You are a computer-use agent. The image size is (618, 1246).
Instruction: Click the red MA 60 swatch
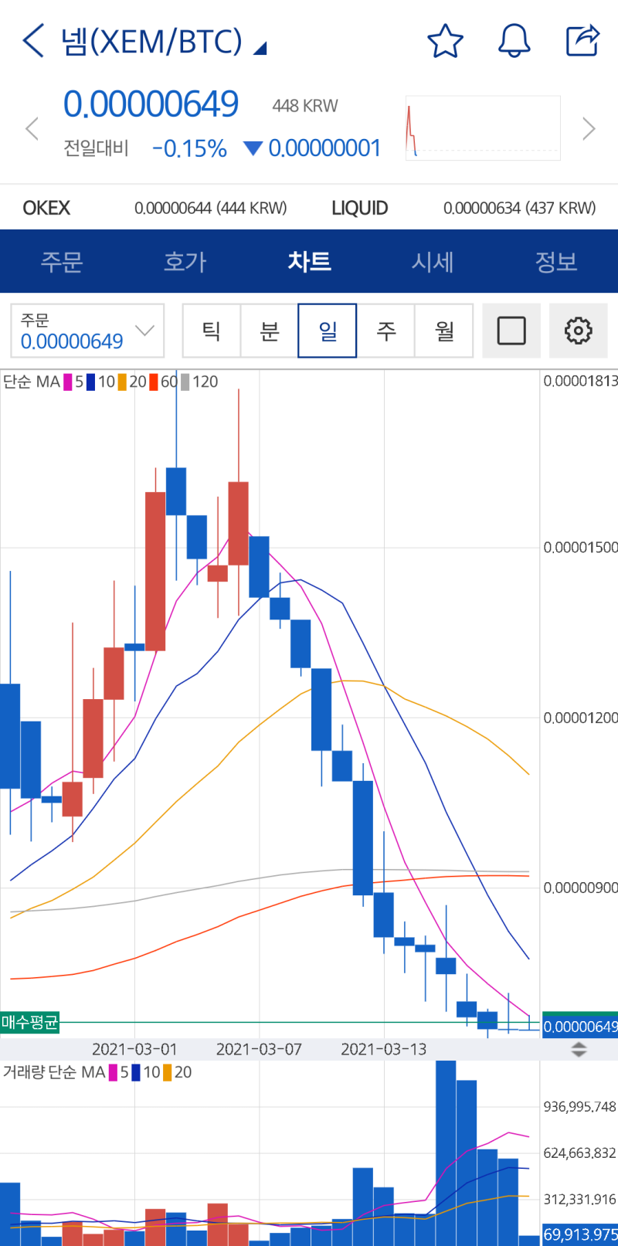pyautogui.click(x=154, y=382)
